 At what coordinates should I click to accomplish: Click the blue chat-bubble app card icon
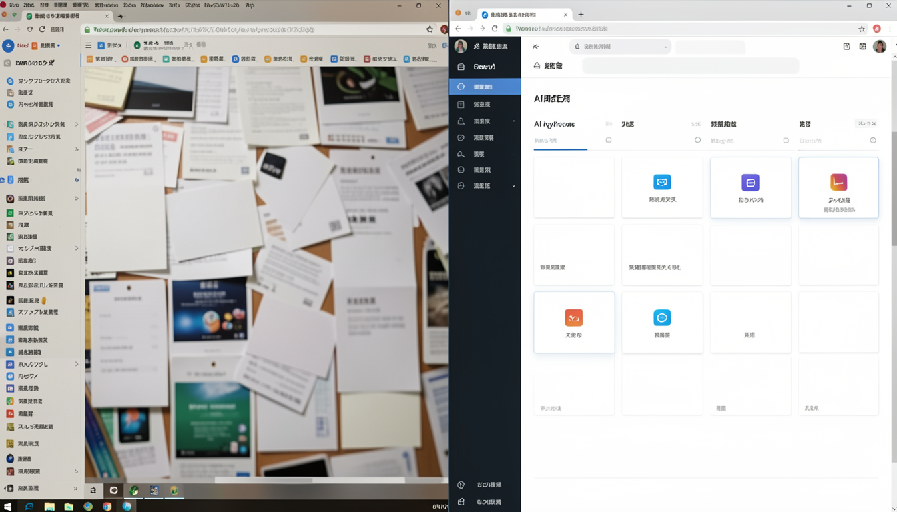pos(662,182)
